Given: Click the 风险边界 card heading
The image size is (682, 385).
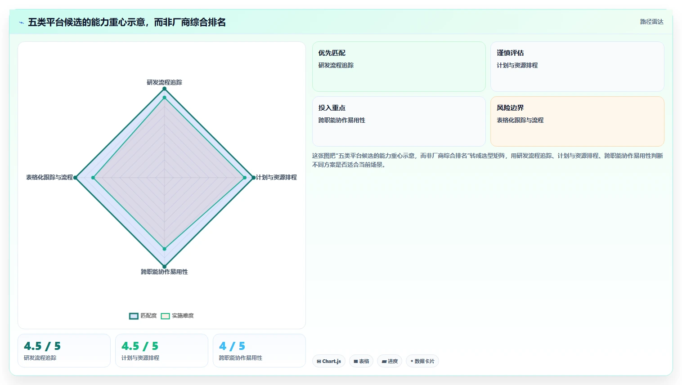Looking at the screenshot, I should [510, 108].
